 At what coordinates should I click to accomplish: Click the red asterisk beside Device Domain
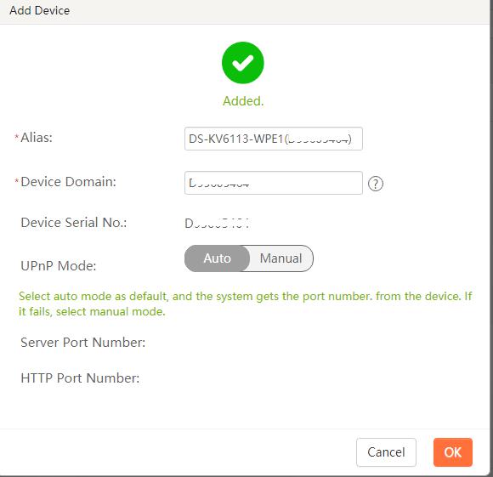[17, 180]
